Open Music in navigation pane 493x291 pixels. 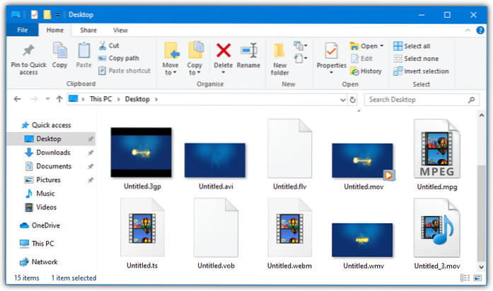click(x=45, y=194)
